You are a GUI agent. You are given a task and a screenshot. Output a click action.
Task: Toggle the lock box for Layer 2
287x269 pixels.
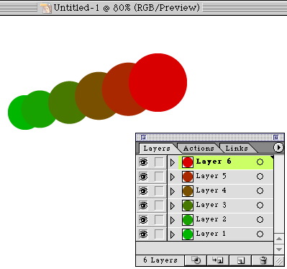pyautogui.click(x=159, y=220)
